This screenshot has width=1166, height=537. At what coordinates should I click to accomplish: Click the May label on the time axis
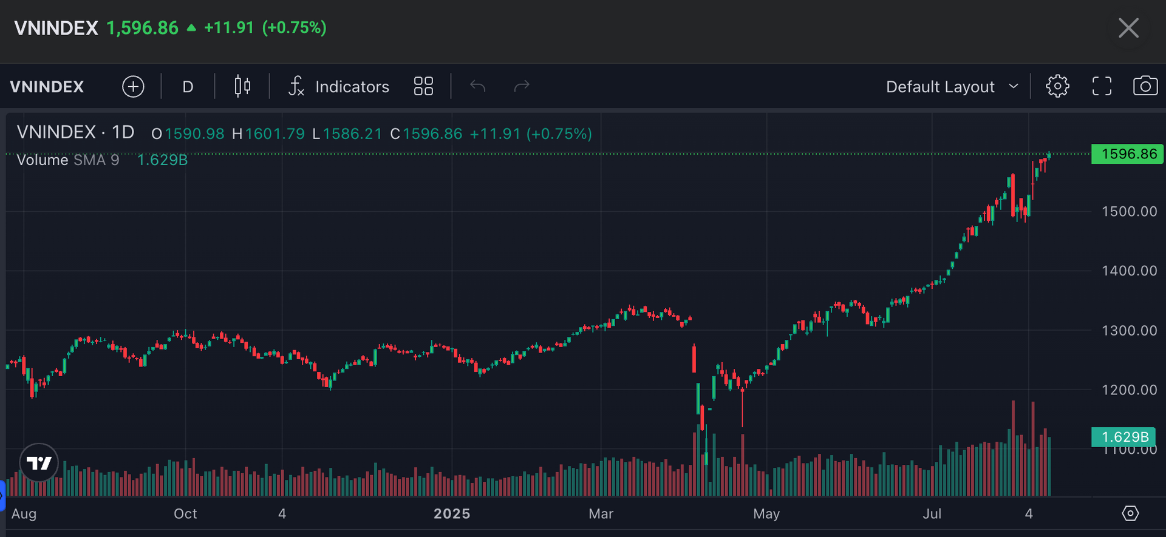coord(766,514)
